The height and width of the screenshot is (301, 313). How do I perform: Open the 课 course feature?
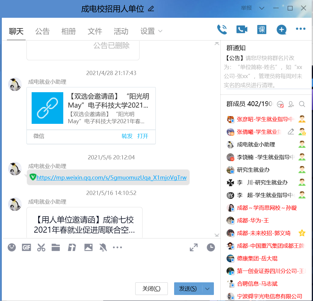[261, 29]
